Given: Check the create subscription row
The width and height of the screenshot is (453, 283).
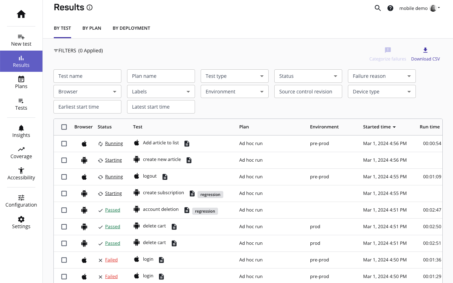Looking at the screenshot, I should tap(64, 194).
